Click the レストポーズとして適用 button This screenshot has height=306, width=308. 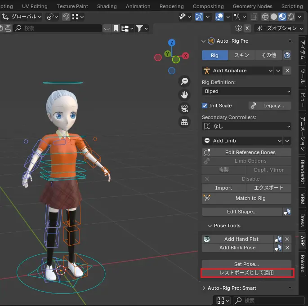point(247,273)
